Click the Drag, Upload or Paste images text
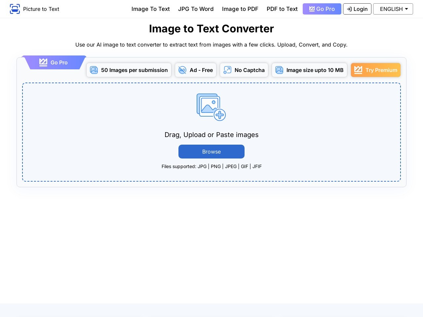 pos(211,135)
